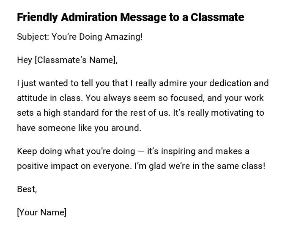Screen dimensions: 296x239
Task: Click the word "Hey" in the greeting
Action: click(x=25, y=60)
